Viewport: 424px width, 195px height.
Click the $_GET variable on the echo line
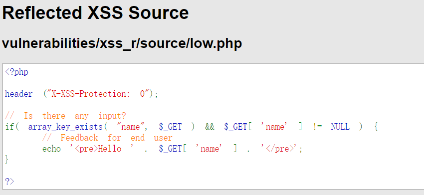coord(171,149)
